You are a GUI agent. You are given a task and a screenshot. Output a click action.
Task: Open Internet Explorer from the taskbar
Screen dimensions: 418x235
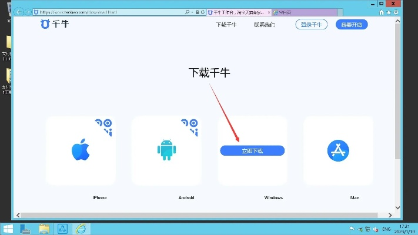(x=79, y=229)
